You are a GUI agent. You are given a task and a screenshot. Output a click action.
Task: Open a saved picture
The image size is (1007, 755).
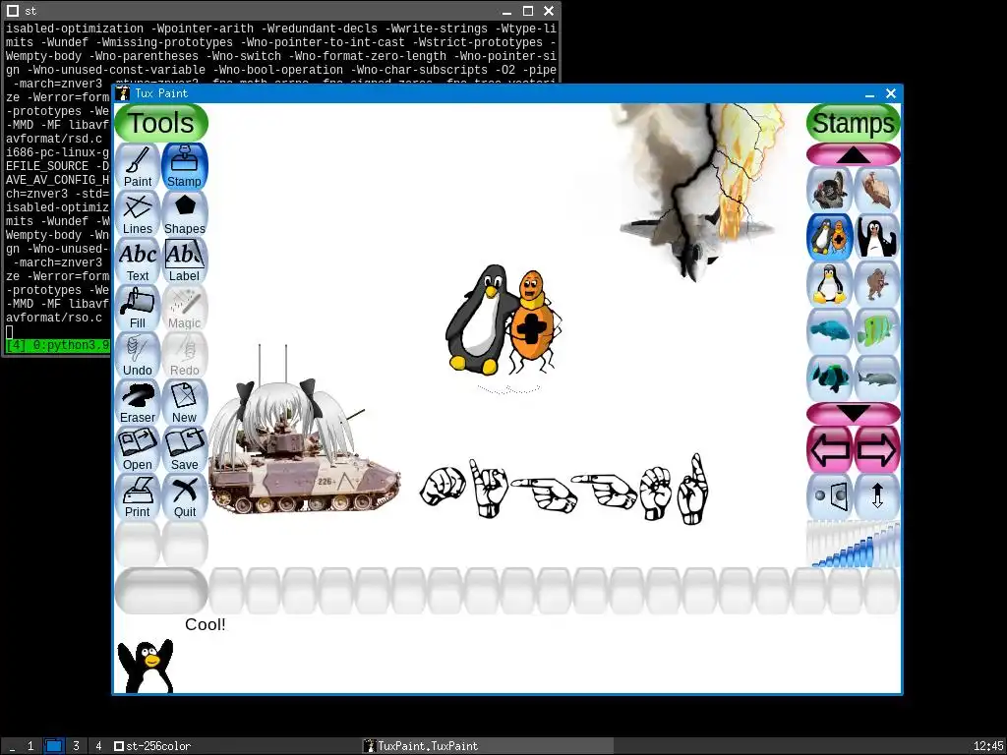click(138, 449)
